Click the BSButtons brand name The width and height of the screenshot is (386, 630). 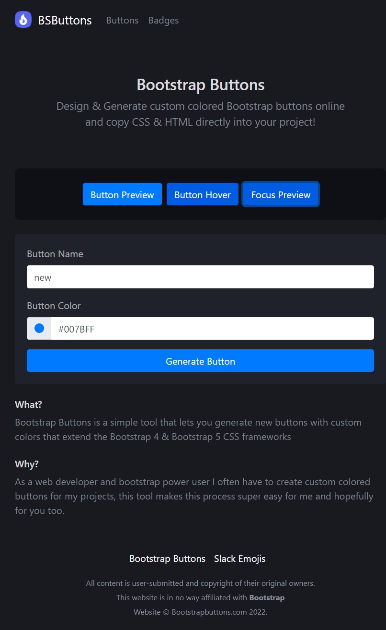pos(65,20)
